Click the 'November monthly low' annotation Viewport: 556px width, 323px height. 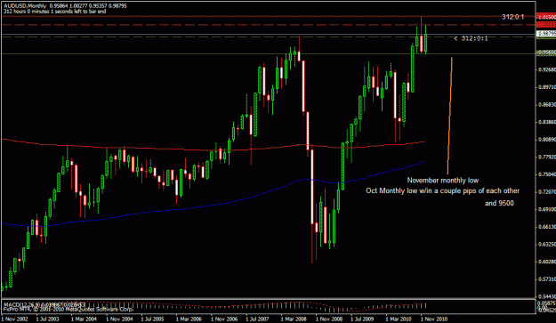click(x=442, y=181)
